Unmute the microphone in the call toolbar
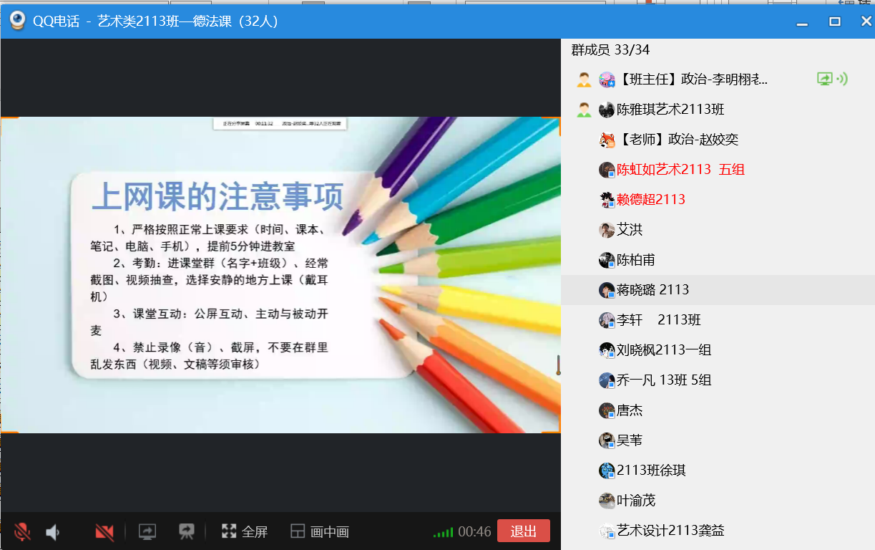 (22, 532)
